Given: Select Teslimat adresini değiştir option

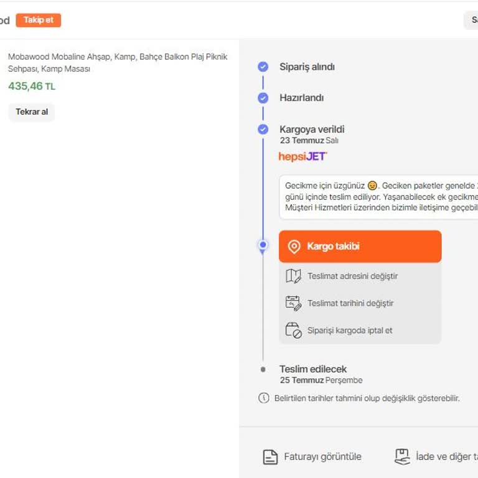Looking at the screenshot, I should 352,276.
